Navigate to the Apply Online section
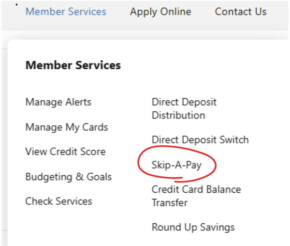Screen dimensions: 290x246 (x=160, y=12)
